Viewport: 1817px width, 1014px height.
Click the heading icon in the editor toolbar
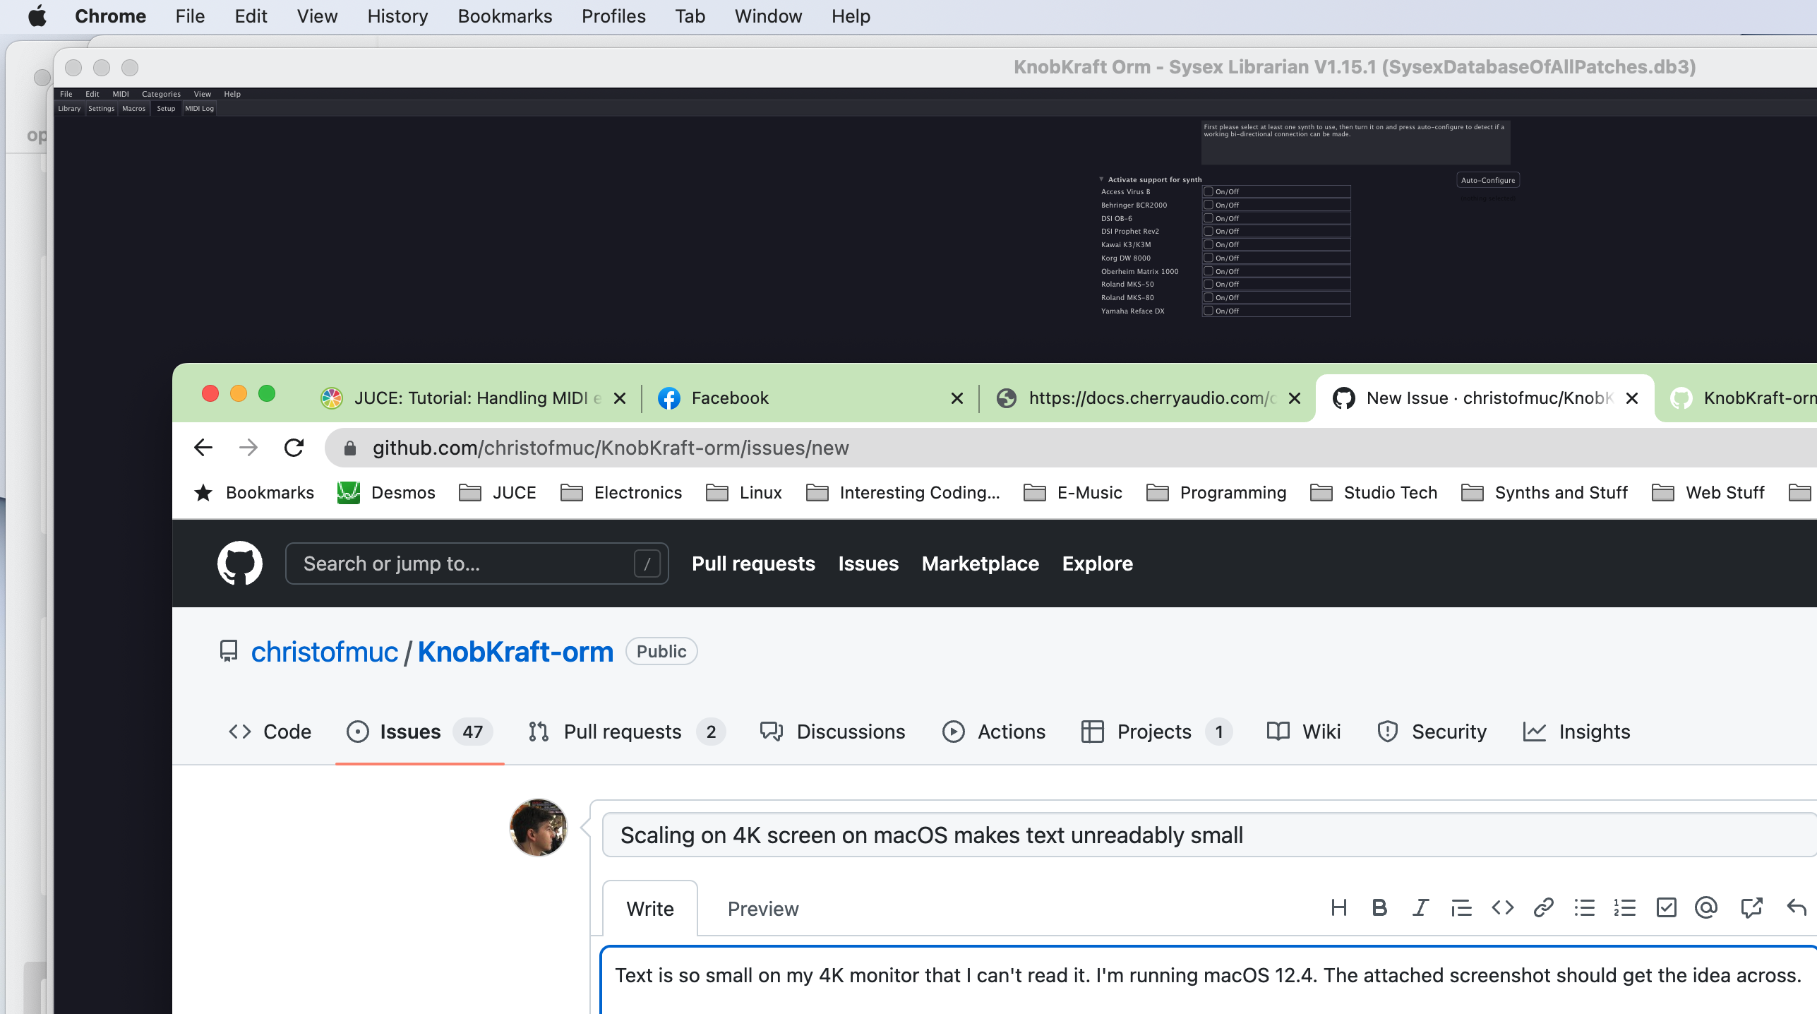[x=1338, y=907]
